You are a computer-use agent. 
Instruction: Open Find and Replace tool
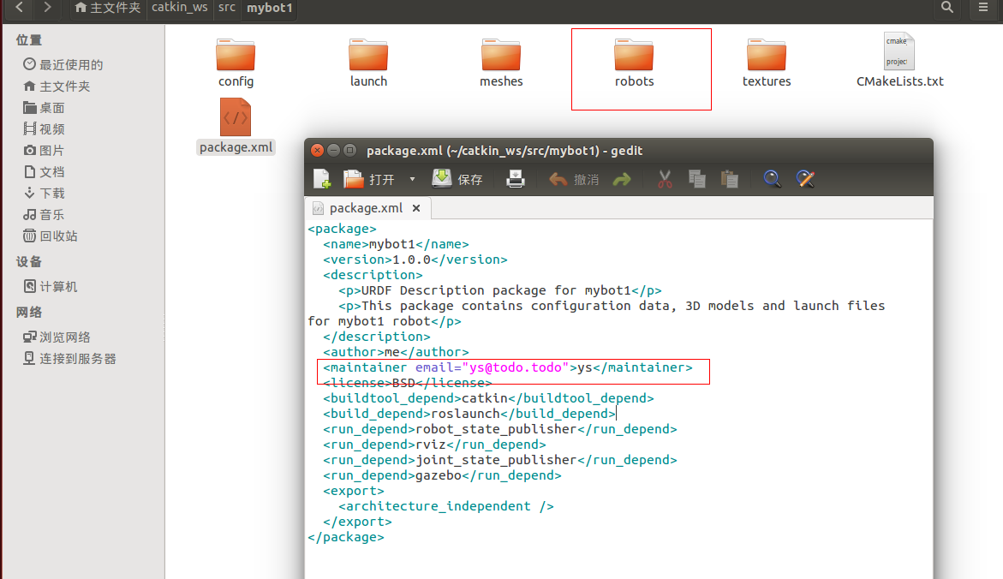(x=805, y=179)
